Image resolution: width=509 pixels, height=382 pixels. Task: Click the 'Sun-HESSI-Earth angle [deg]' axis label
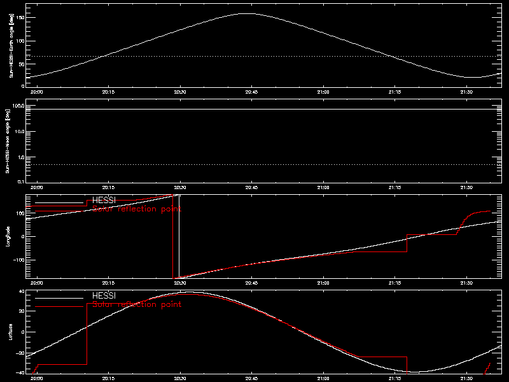click(x=11, y=45)
